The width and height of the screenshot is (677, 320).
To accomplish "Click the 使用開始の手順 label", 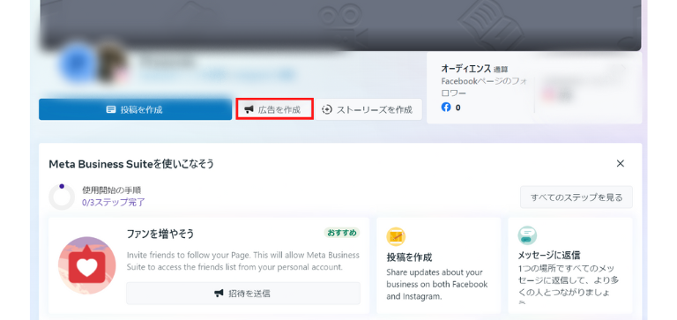I will [x=111, y=190].
